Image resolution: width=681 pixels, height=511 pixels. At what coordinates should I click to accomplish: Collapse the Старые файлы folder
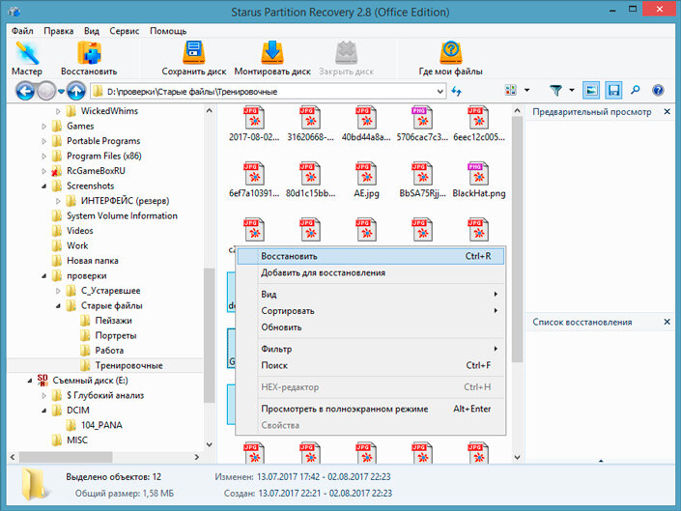(58, 306)
